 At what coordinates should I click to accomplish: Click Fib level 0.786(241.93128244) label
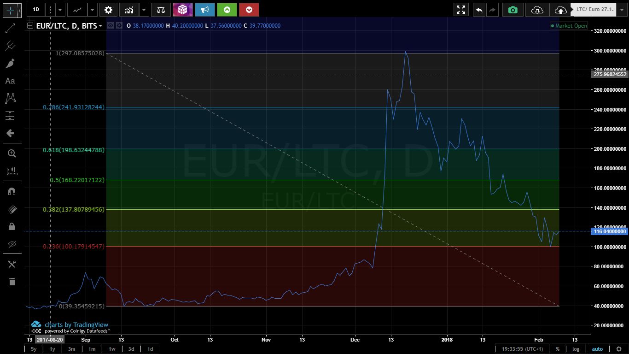tap(73, 107)
